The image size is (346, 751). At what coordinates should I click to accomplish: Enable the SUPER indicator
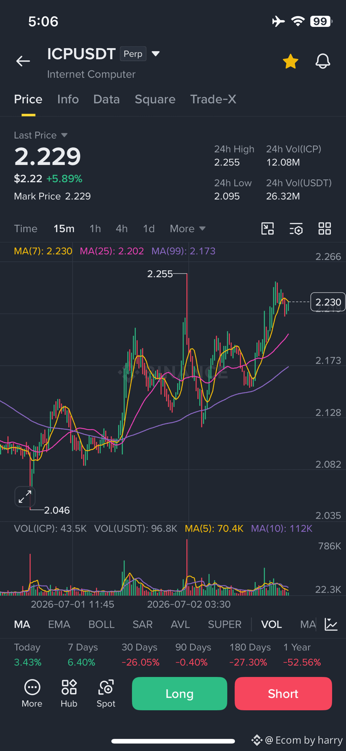(x=225, y=625)
